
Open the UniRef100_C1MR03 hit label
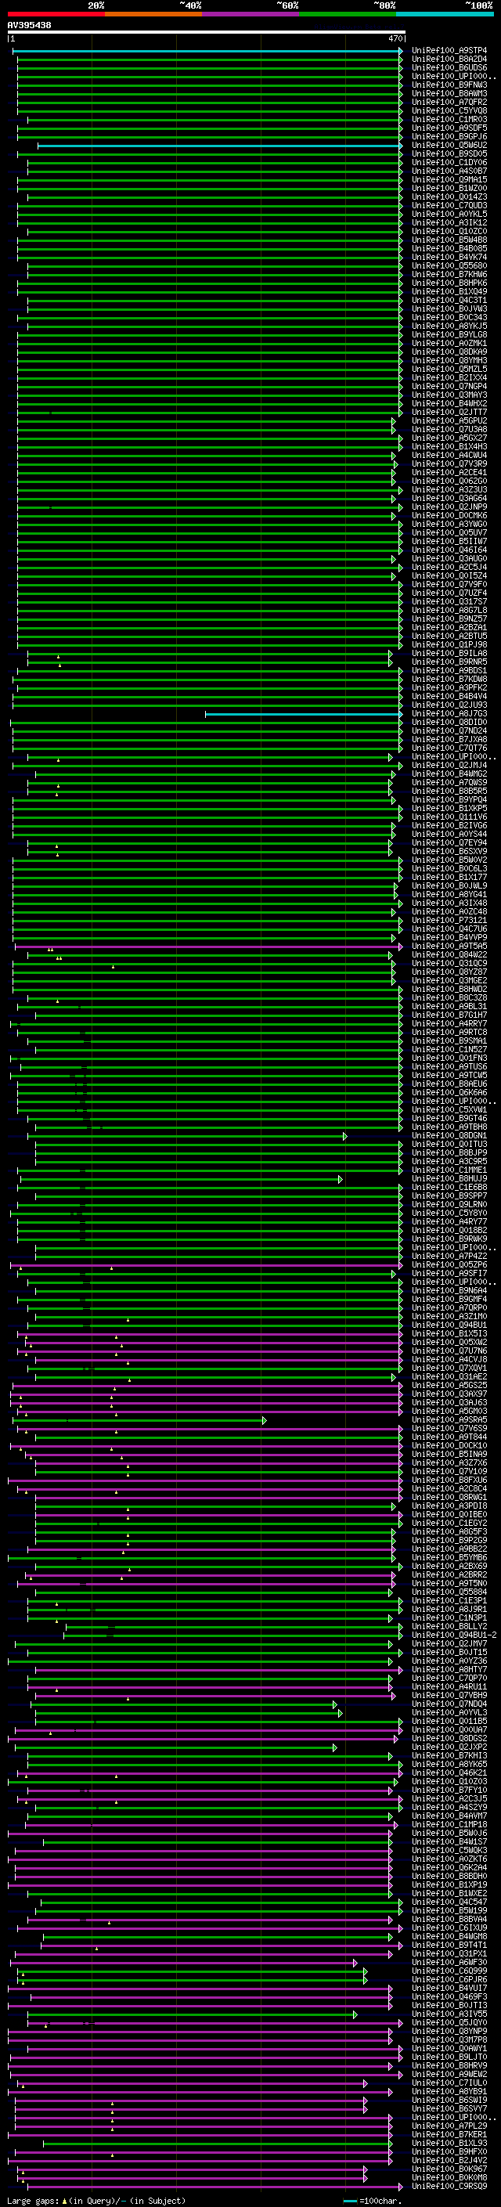(449, 119)
